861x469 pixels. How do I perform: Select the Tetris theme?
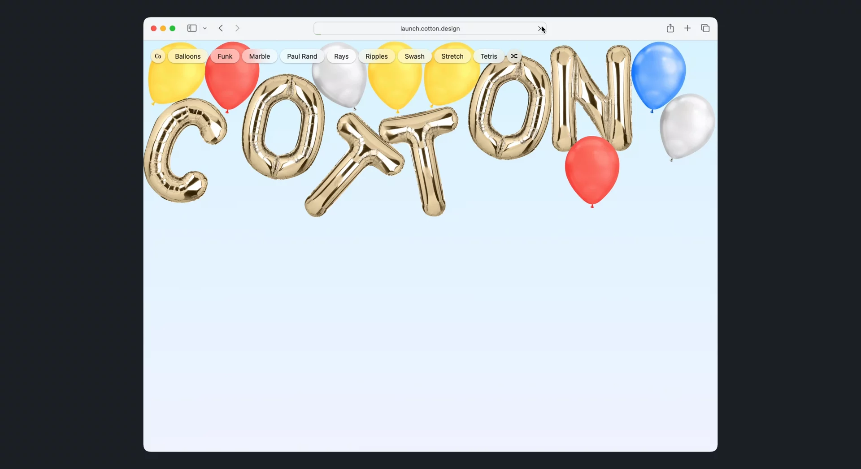tap(488, 56)
